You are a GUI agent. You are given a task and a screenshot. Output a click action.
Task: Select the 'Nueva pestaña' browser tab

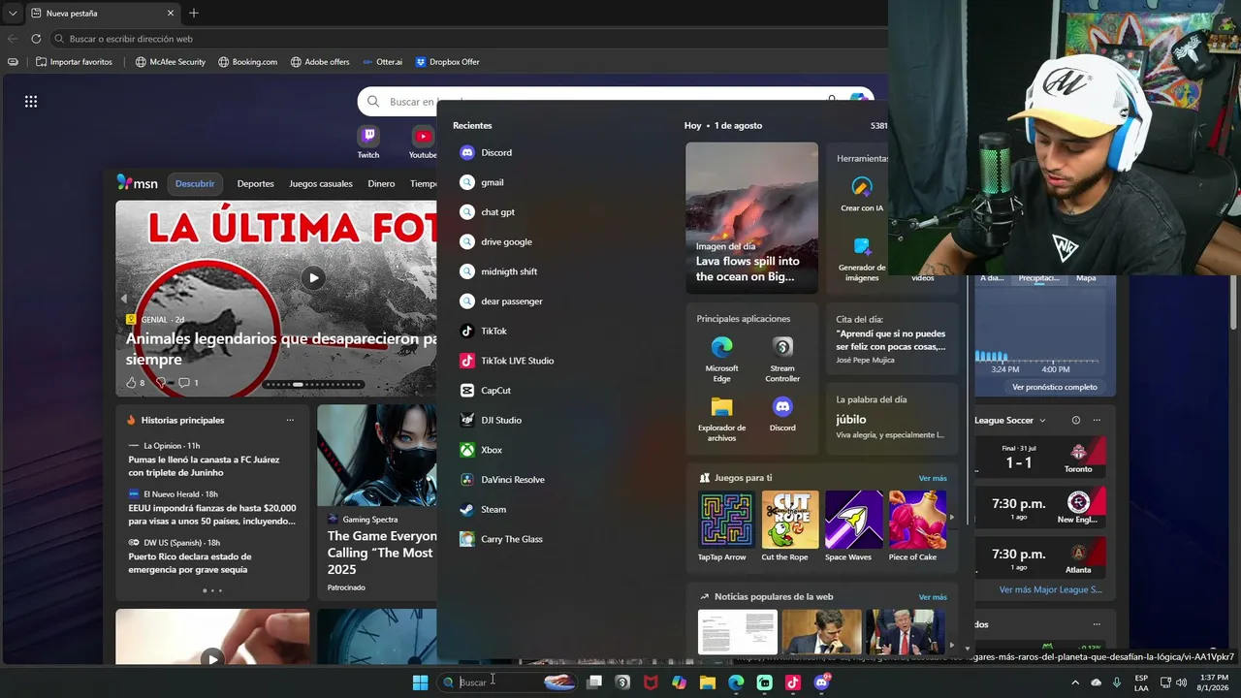click(102, 14)
